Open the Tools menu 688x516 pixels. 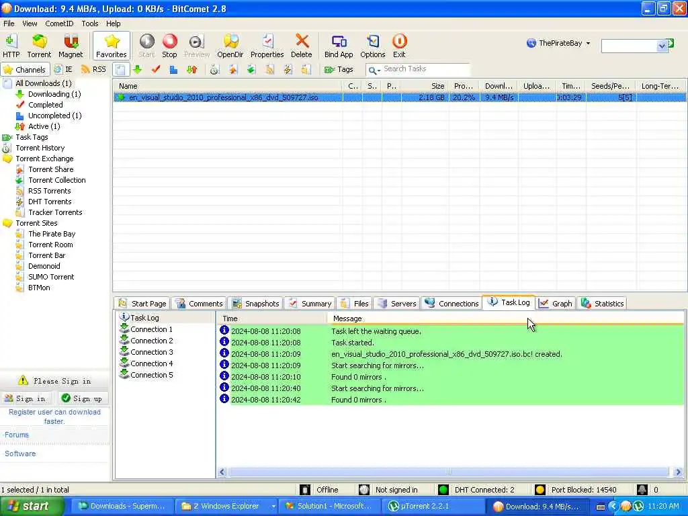[x=90, y=24]
